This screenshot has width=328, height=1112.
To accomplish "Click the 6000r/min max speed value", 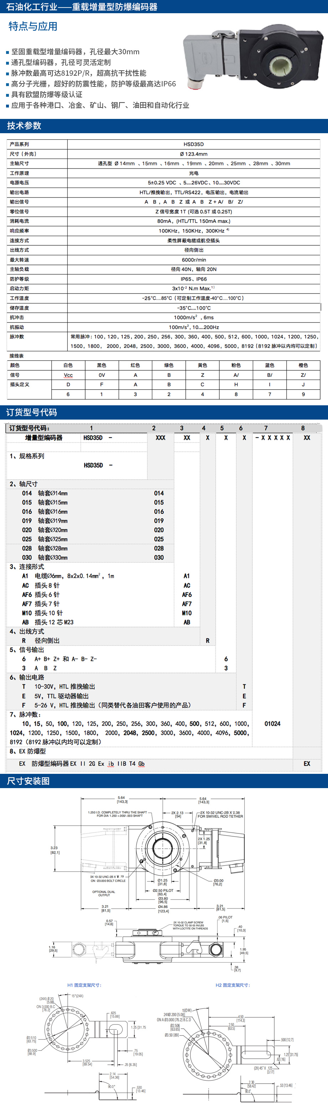I will (x=194, y=260).
